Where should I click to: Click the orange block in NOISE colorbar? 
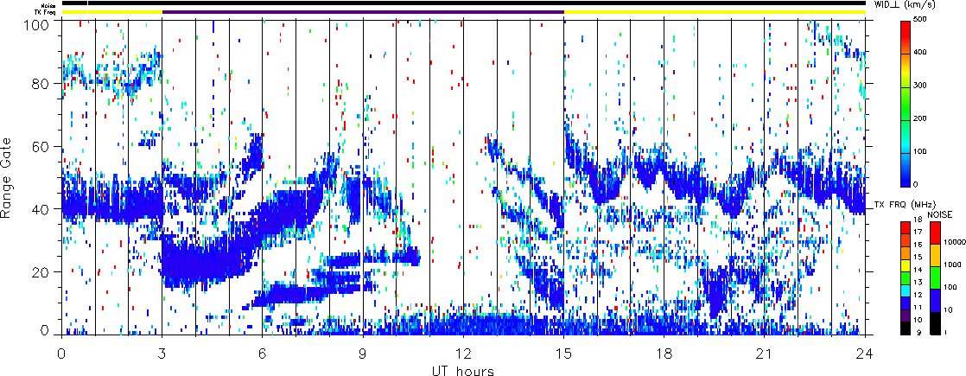[935, 255]
